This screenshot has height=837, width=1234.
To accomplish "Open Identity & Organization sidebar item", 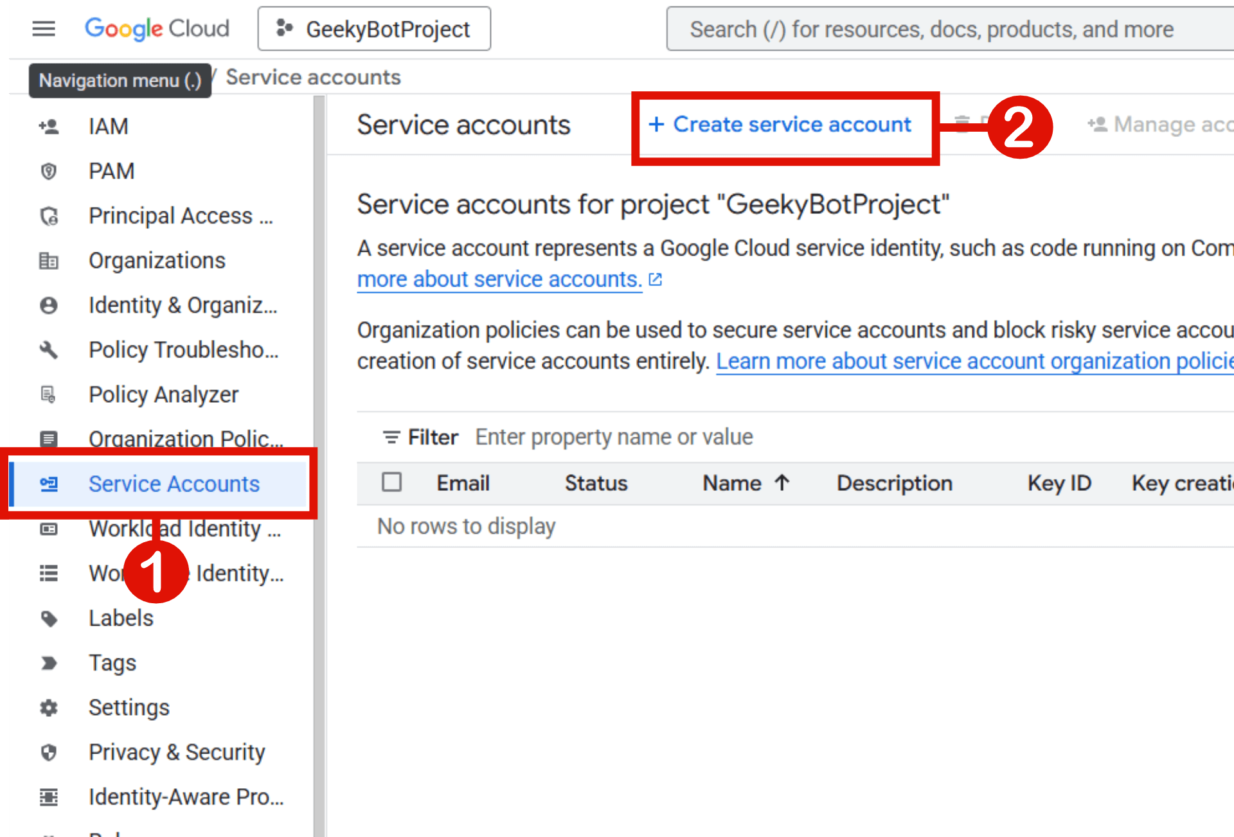I will (x=183, y=305).
